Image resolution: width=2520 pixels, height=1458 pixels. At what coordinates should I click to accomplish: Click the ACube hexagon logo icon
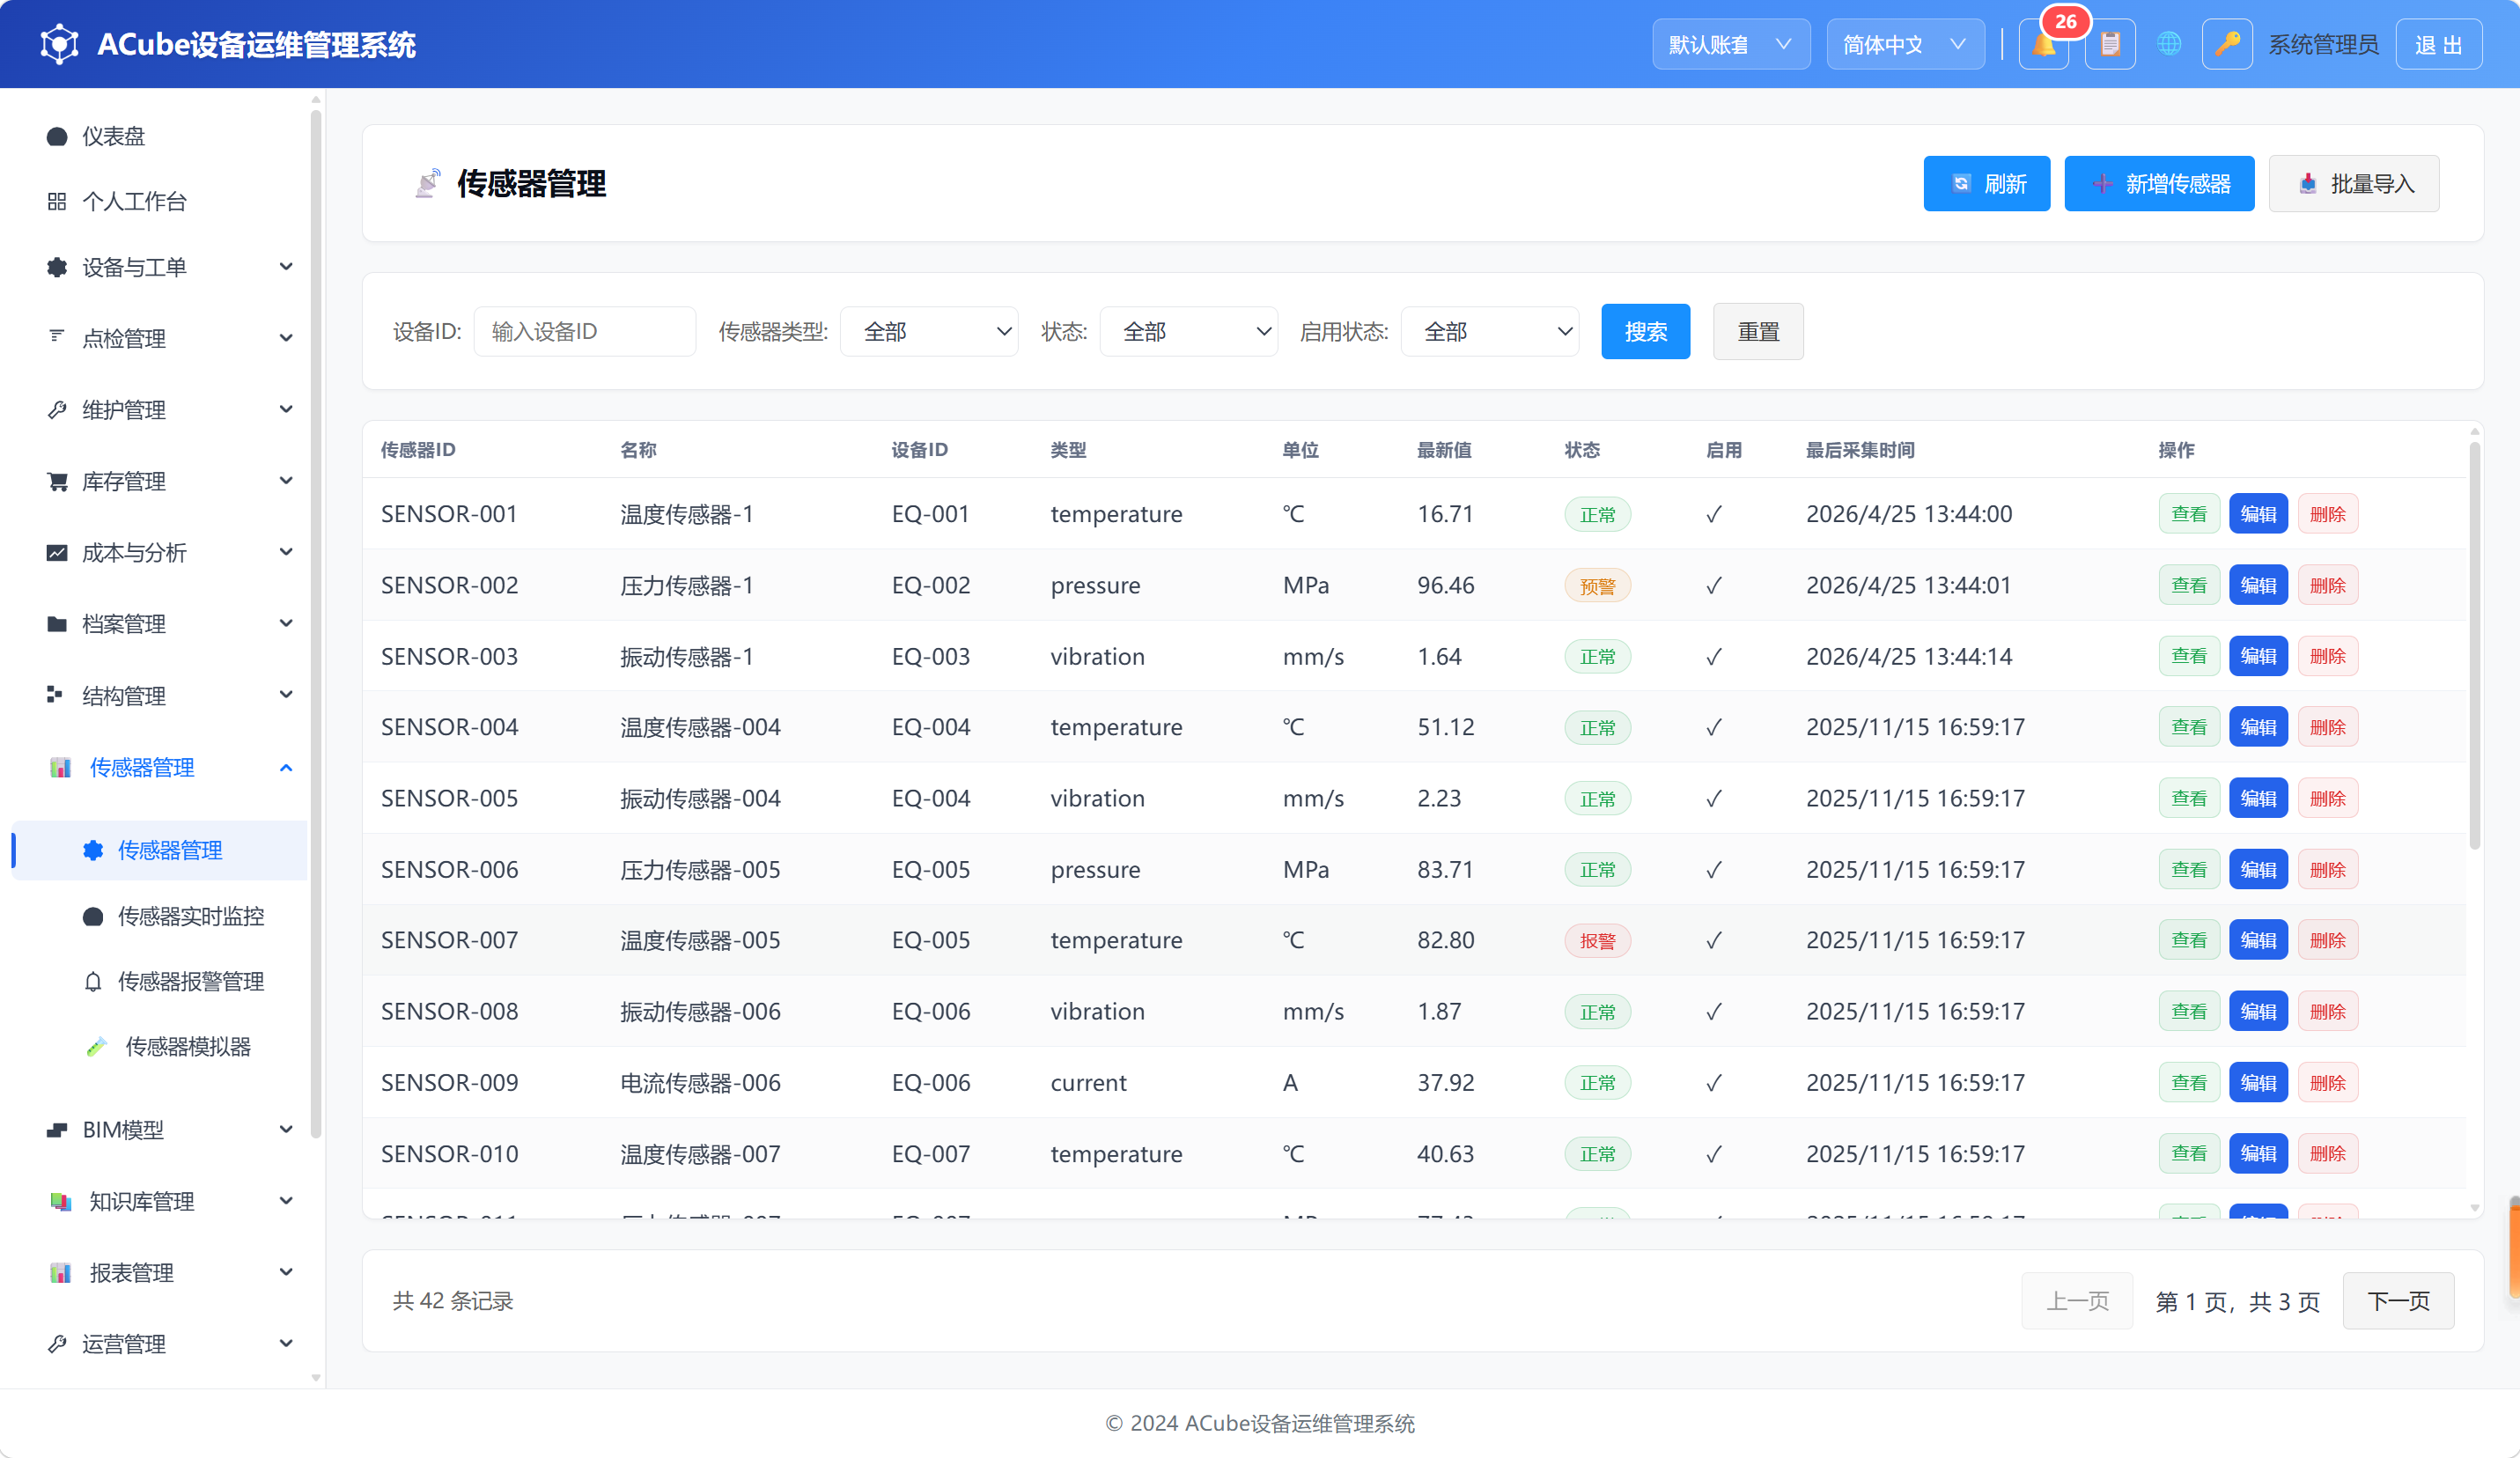point(59,44)
